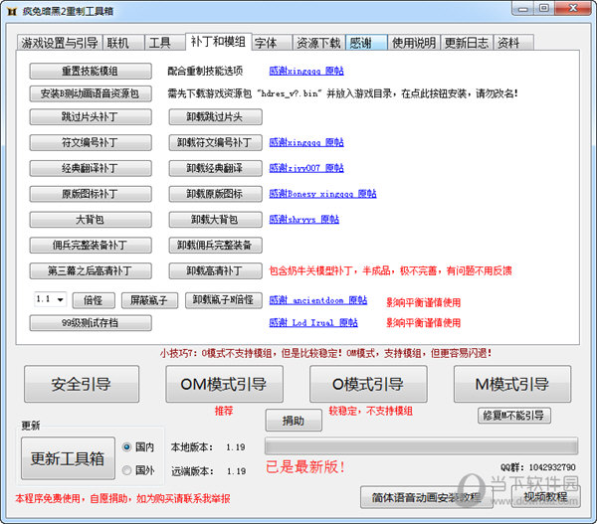Select the 国外 update source radio button
Image resolution: width=597 pixels, height=524 pixels.
(127, 470)
